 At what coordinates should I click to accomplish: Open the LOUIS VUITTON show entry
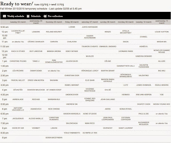click(x=162, y=32)
